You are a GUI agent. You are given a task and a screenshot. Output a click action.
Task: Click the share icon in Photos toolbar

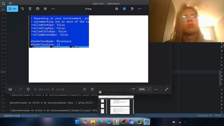click(45, 9)
